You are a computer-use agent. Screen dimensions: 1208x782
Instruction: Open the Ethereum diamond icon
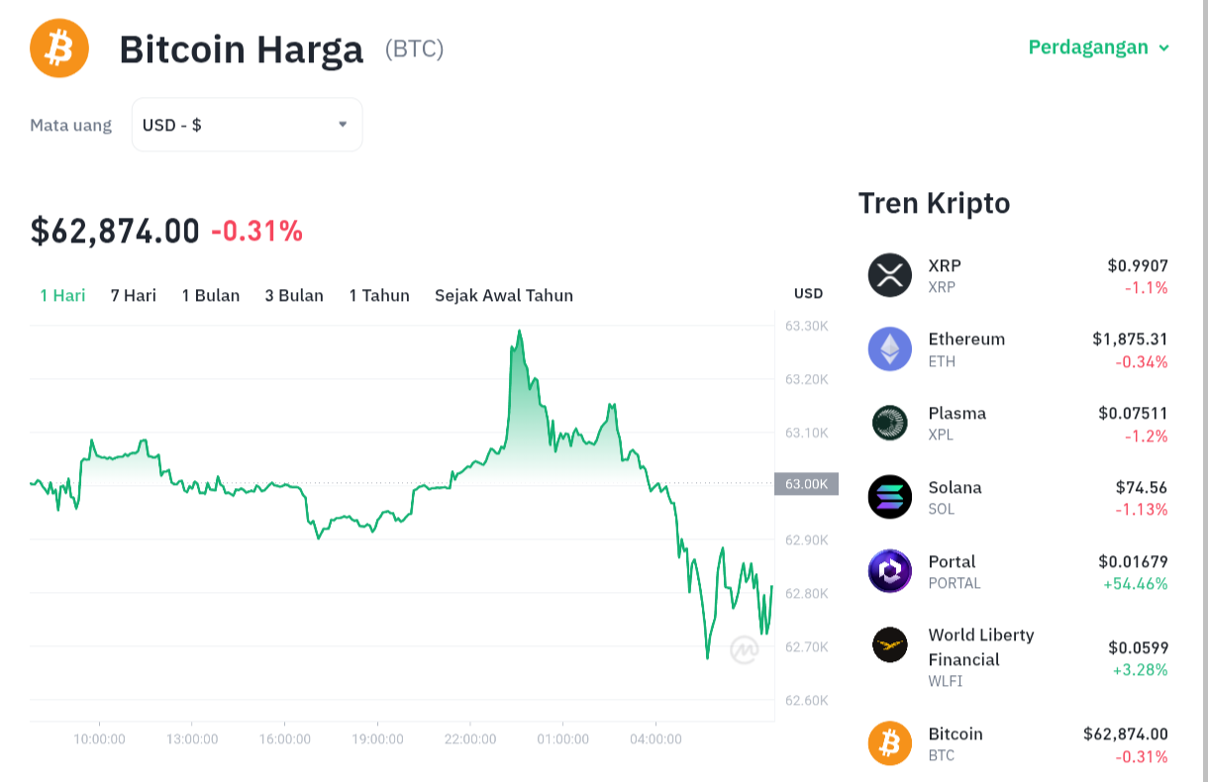(x=890, y=349)
